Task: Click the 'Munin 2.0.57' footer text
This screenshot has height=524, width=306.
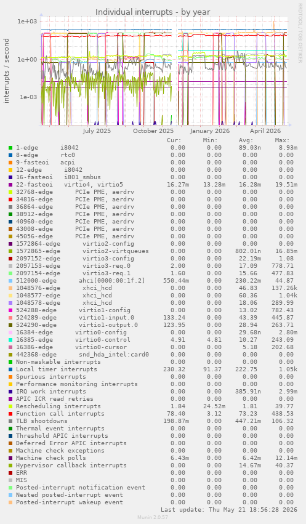Action: [153, 517]
